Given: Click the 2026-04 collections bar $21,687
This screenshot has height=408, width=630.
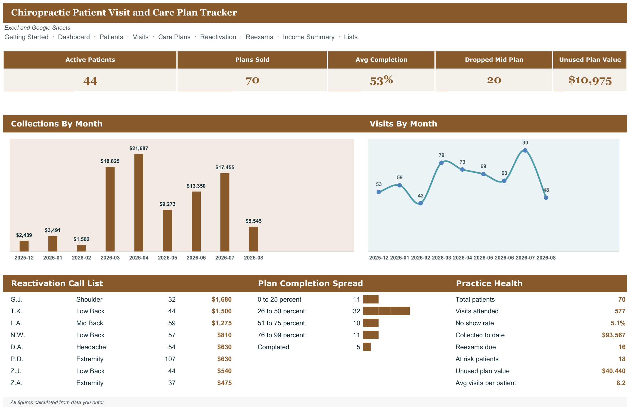Looking at the screenshot, I should (x=139, y=203).
